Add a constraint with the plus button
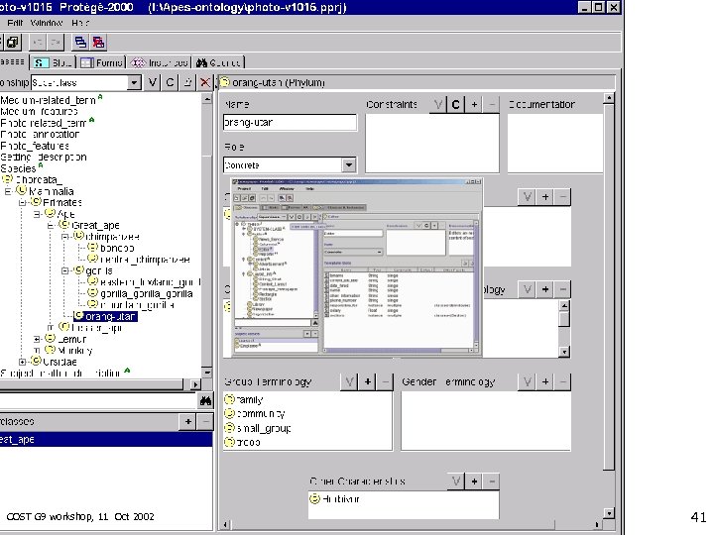 tap(474, 105)
